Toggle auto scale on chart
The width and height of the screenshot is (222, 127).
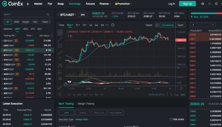tap(183, 95)
